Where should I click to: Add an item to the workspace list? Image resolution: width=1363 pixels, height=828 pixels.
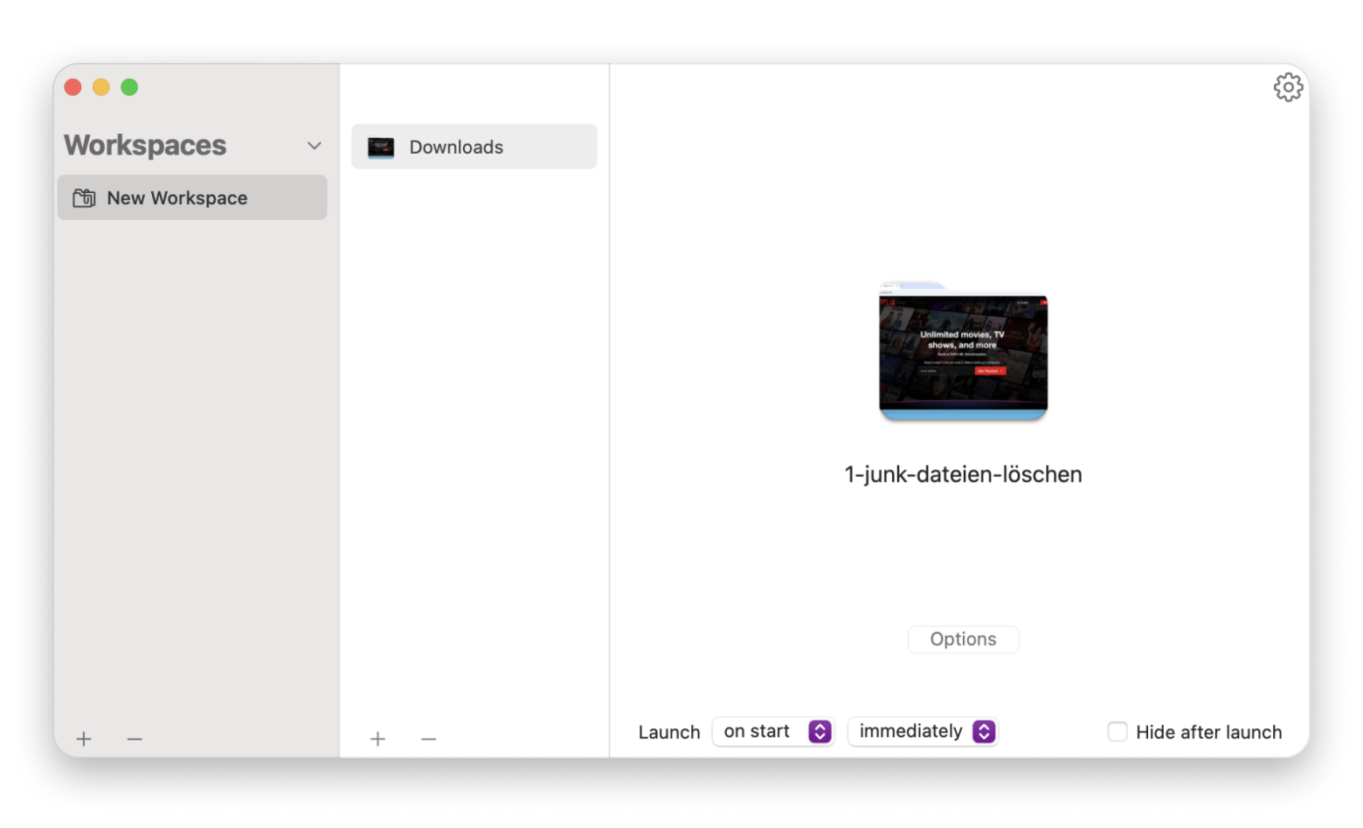tap(377, 739)
